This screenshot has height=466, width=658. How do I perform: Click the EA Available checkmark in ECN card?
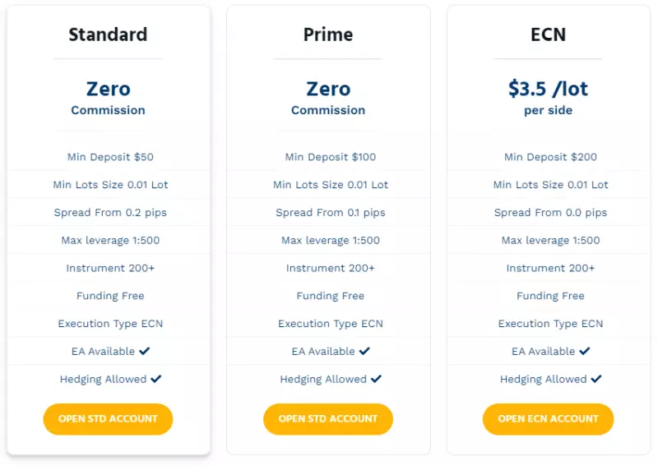(585, 351)
